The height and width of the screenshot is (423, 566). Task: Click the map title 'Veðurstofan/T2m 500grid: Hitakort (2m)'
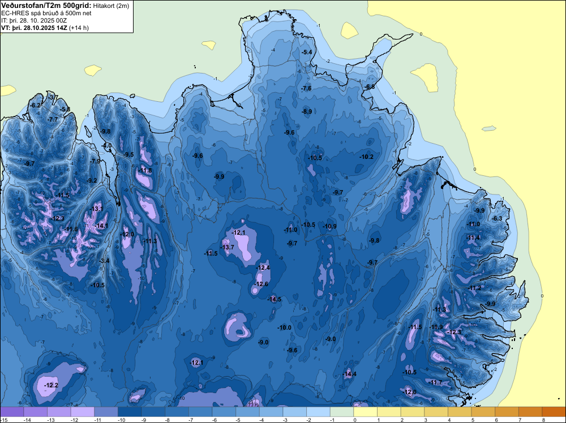65,6
